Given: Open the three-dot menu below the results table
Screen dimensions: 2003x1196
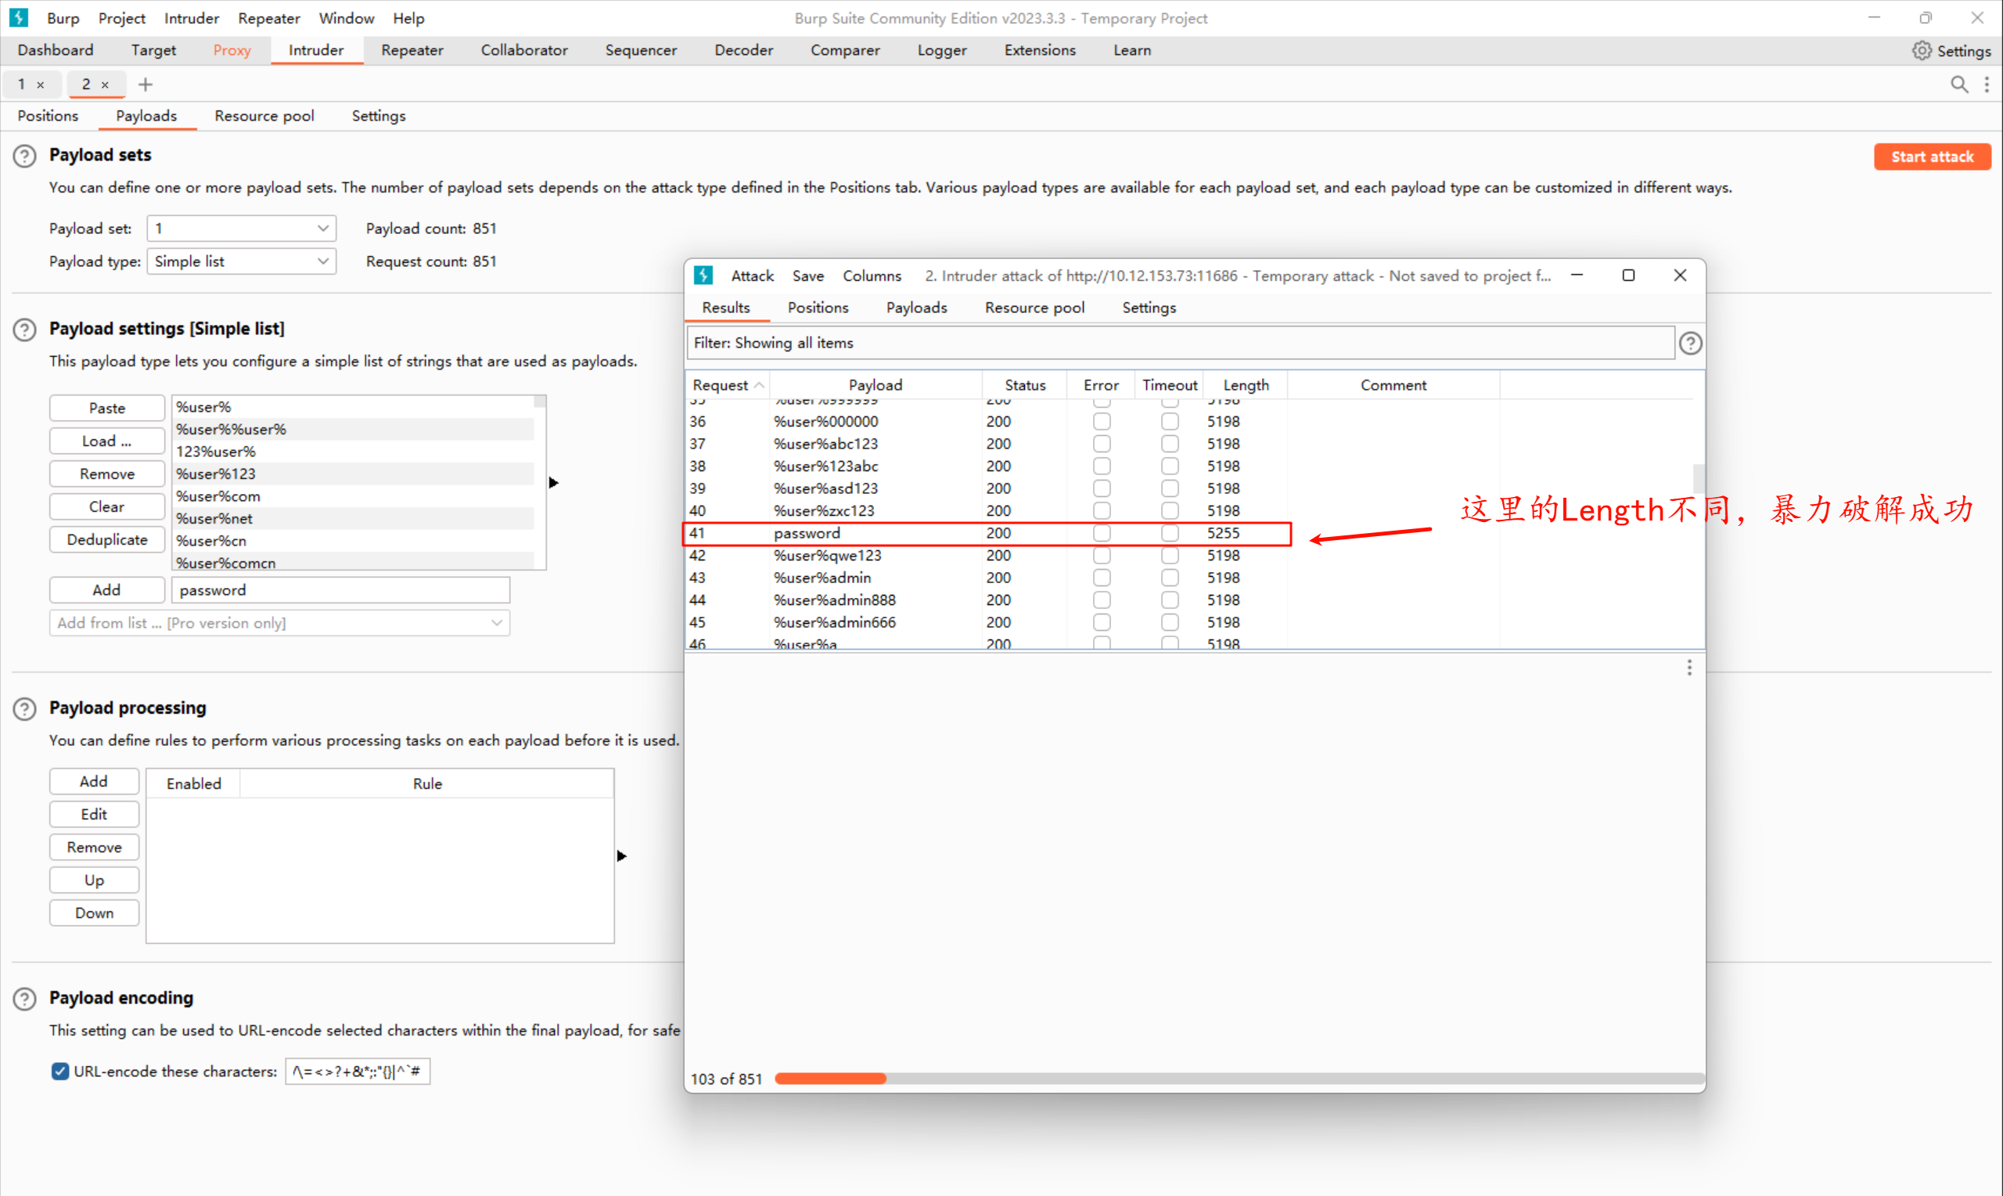Looking at the screenshot, I should [1689, 668].
